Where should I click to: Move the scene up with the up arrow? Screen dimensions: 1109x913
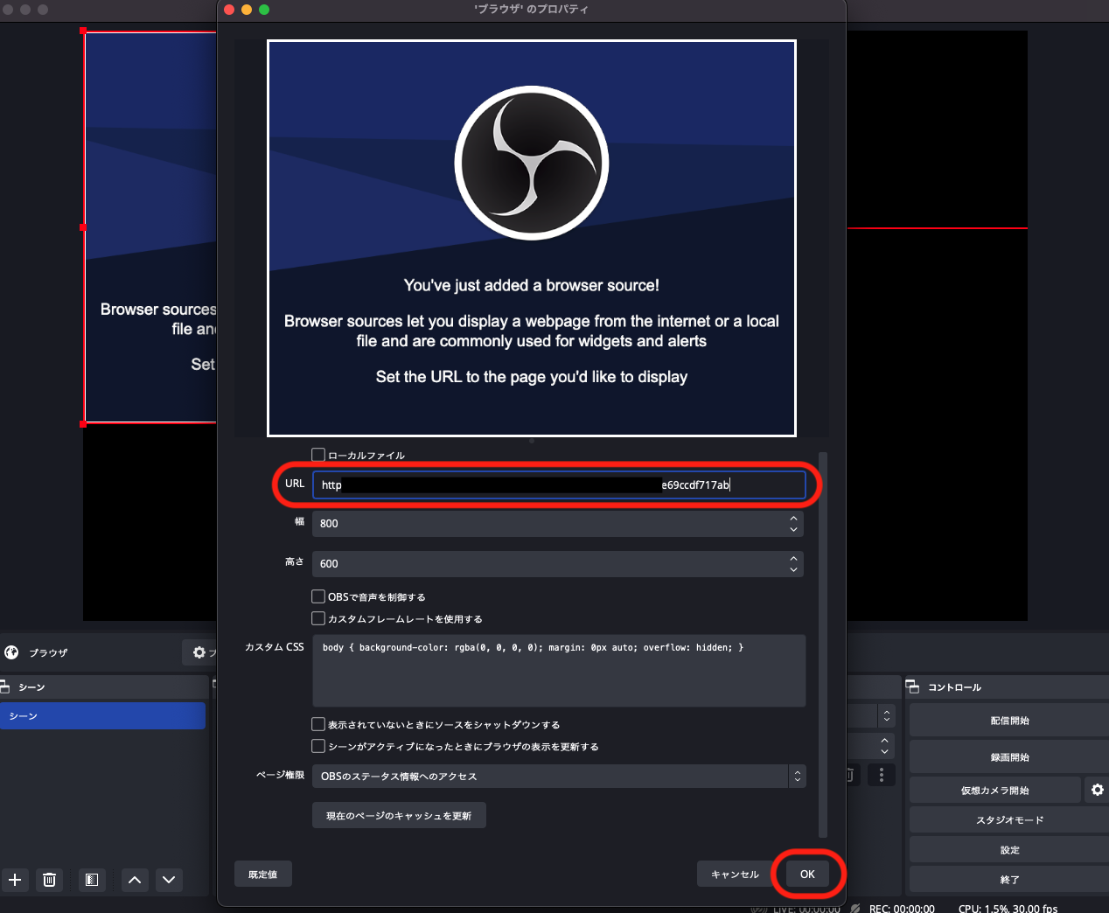(135, 880)
